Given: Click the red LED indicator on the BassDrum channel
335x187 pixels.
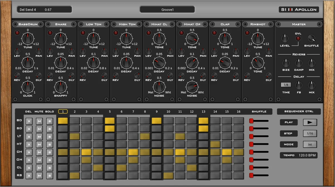Looking at the screenshot, I should [x=17, y=33].
